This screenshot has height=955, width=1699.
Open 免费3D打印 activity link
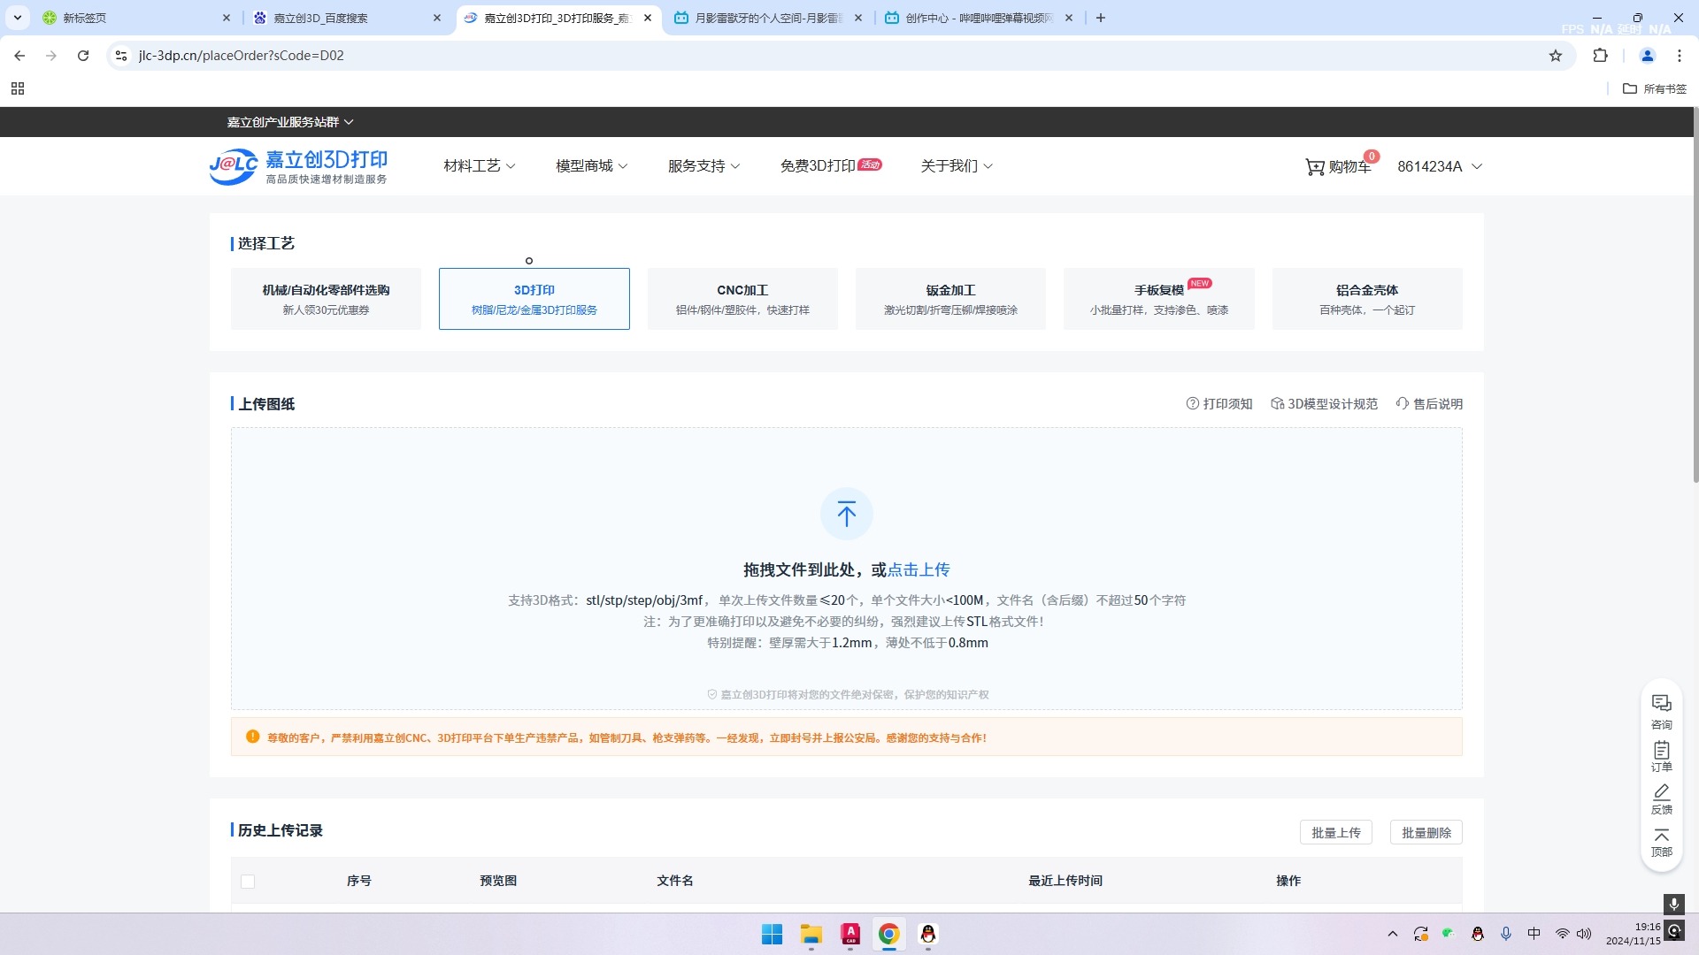(x=831, y=166)
